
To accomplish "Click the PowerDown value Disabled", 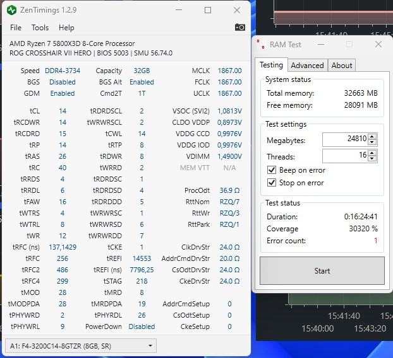I will coord(142,326).
